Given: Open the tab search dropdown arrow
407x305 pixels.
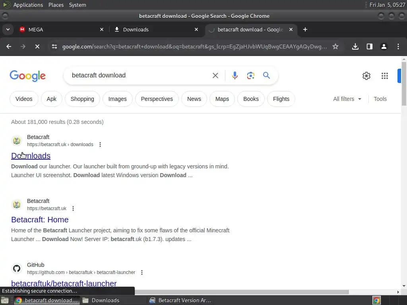Looking at the screenshot, I should (8, 29).
